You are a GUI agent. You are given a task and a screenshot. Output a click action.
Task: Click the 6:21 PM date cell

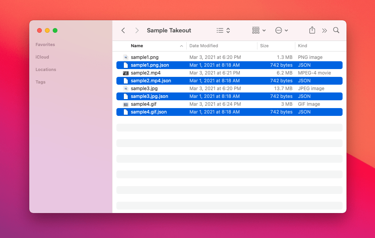214,73
